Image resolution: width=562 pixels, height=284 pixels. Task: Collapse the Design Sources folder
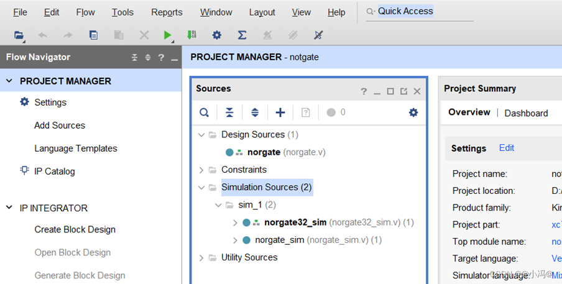[x=201, y=135]
